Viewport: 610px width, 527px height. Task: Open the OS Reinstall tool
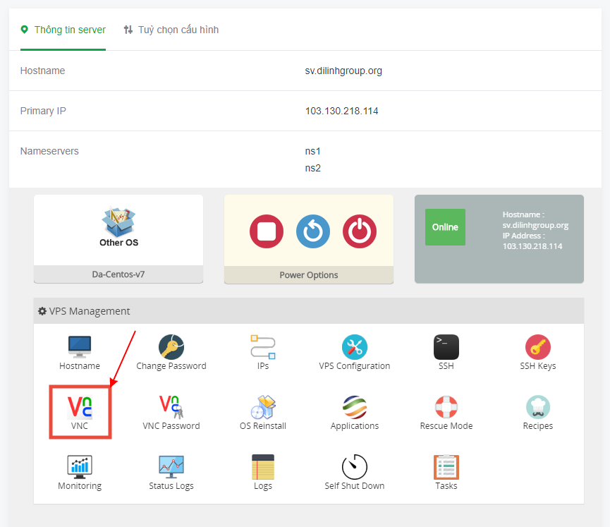coord(262,411)
